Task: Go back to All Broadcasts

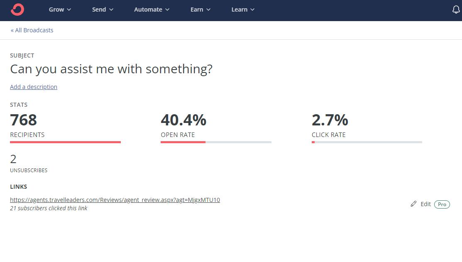Action: coord(32,30)
